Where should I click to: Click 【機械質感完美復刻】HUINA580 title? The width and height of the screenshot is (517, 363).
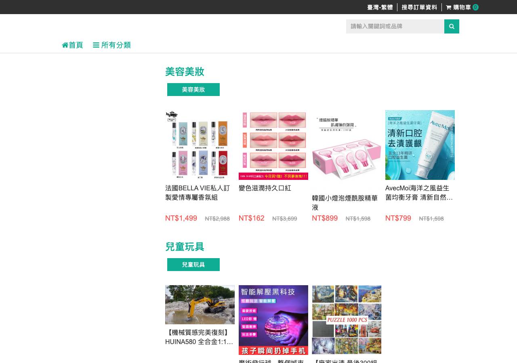coord(199,337)
